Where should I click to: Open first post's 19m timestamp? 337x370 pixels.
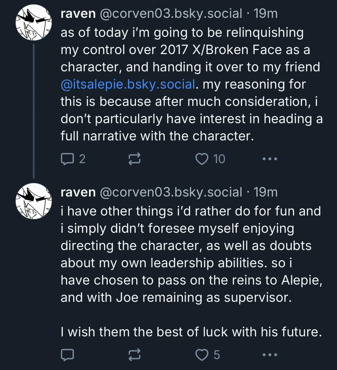point(266,14)
